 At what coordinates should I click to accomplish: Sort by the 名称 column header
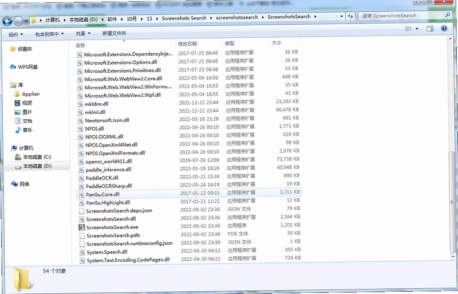[80, 45]
